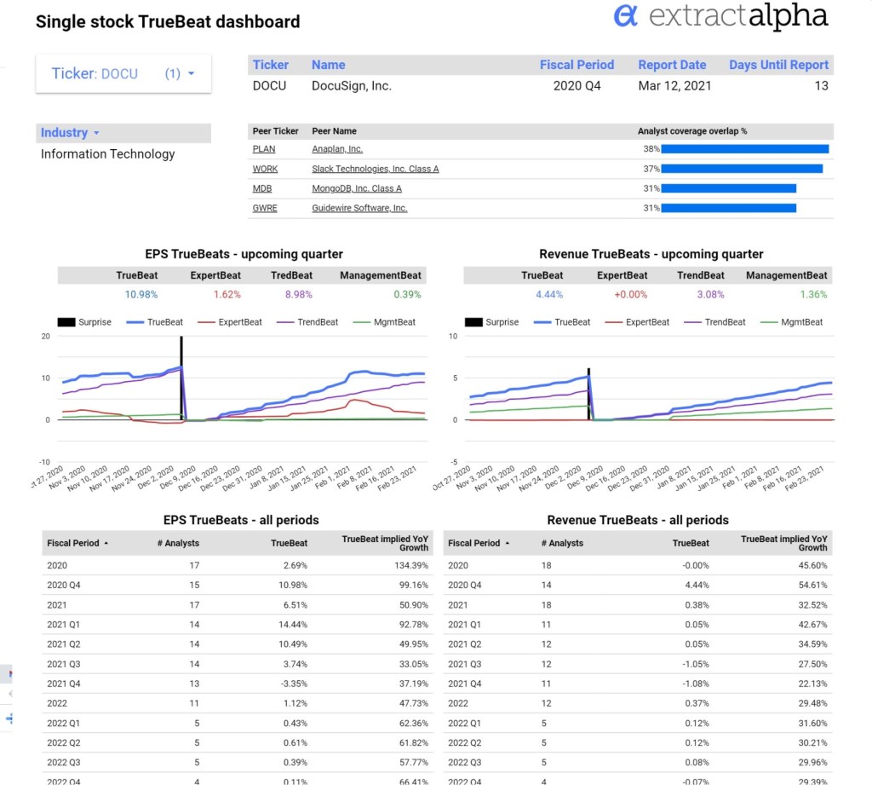Click the +0.00% ExpertBeat value for Revenue
Viewport: 872px width, 785px height.
pyautogui.click(x=631, y=295)
